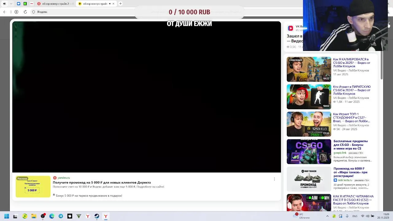Screen dimensions: 393x221
Task: Expand the tab list dropdown arrow
Action: [x=11, y=4]
